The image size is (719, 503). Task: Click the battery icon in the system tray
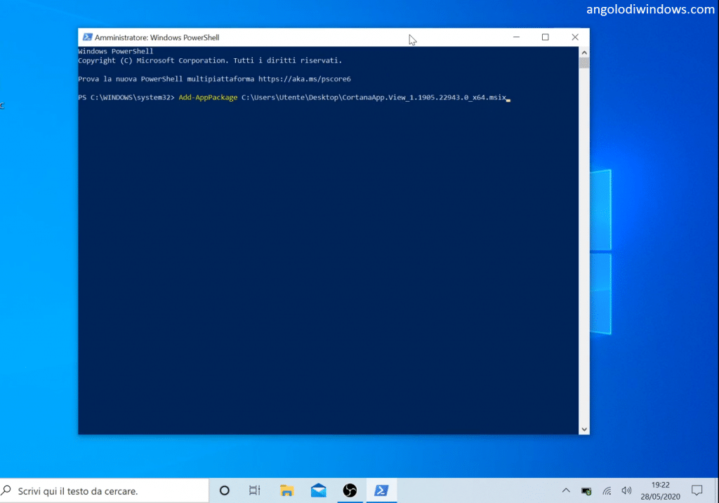click(x=586, y=490)
